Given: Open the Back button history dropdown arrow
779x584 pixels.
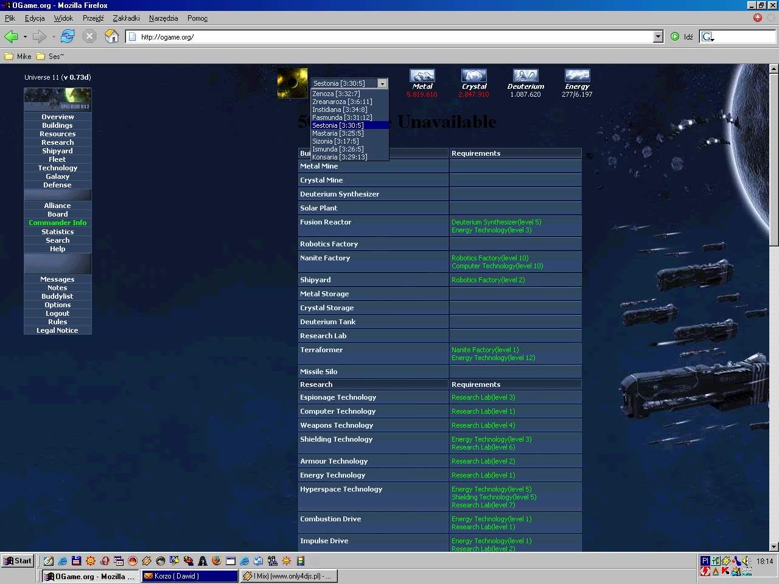Looking at the screenshot, I should 25,36.
